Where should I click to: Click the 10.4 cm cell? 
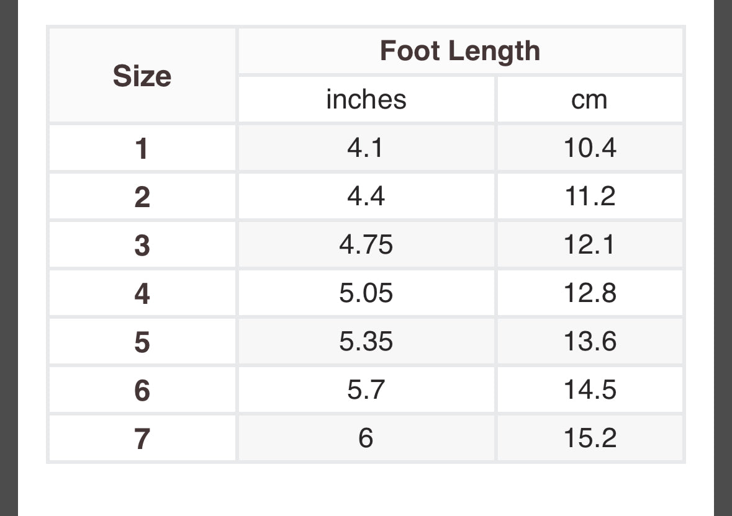[x=590, y=148]
